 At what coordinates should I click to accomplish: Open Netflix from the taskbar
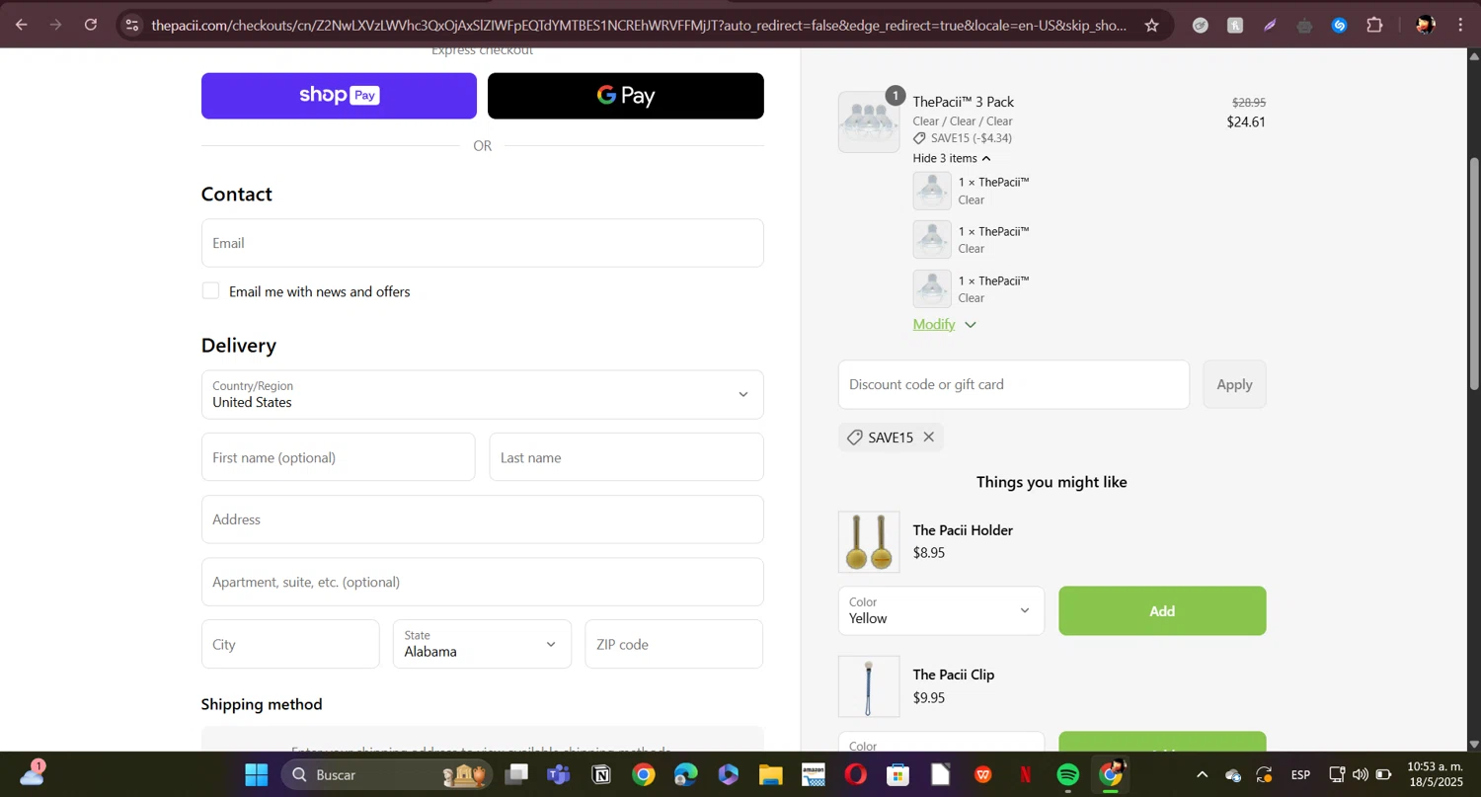pos(1026,775)
